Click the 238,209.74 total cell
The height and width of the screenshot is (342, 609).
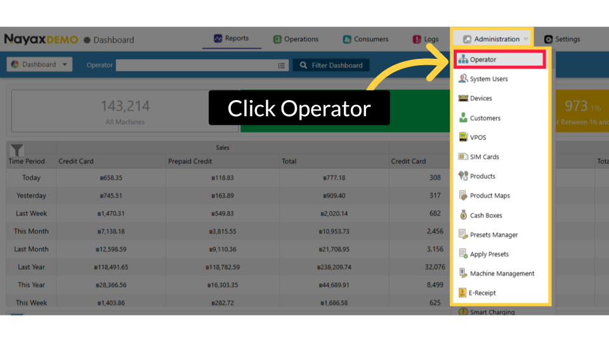pos(334,267)
